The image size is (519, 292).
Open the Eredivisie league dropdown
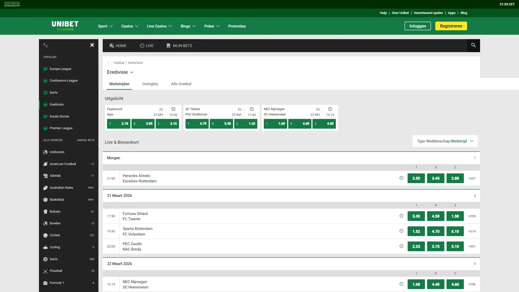(x=120, y=72)
